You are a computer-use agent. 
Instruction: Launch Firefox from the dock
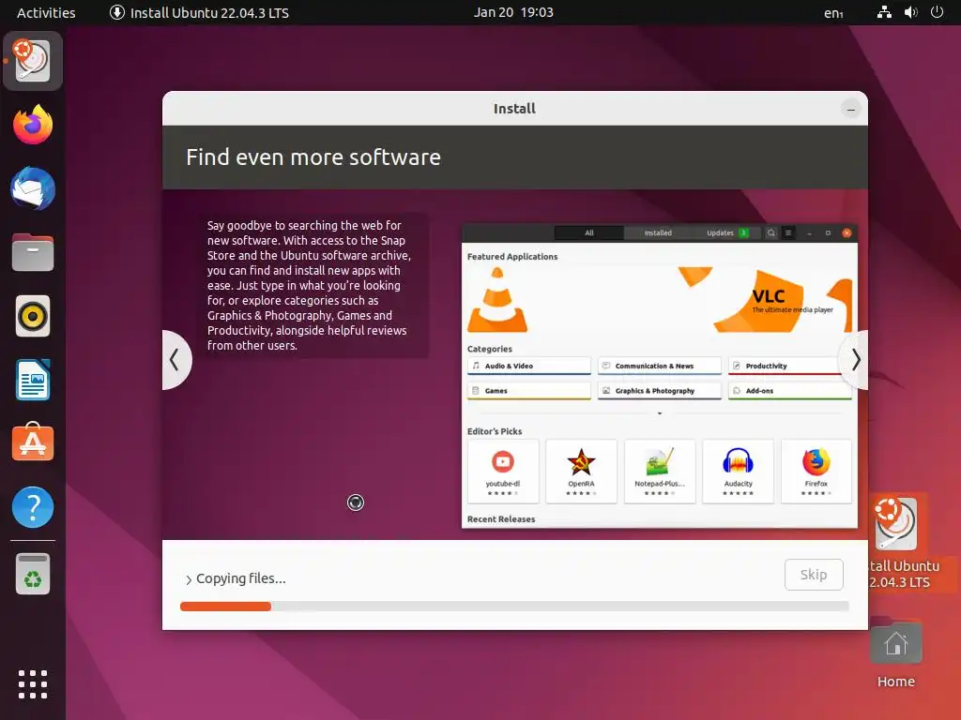tap(33, 125)
